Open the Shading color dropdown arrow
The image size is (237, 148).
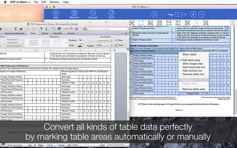(x=84, y=40)
